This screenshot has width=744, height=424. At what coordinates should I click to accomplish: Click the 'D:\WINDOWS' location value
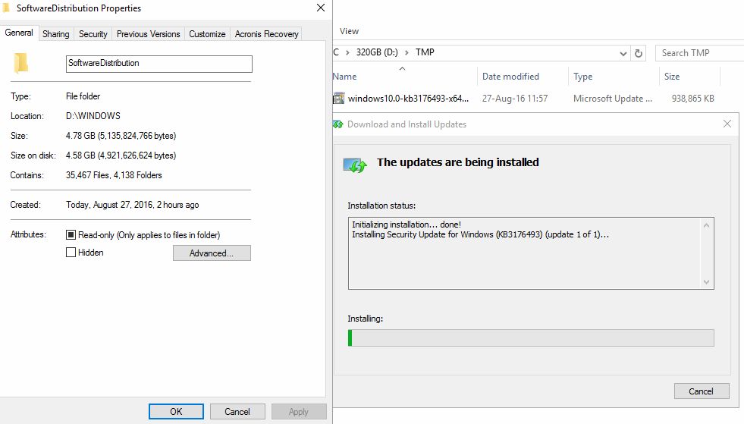click(x=93, y=116)
